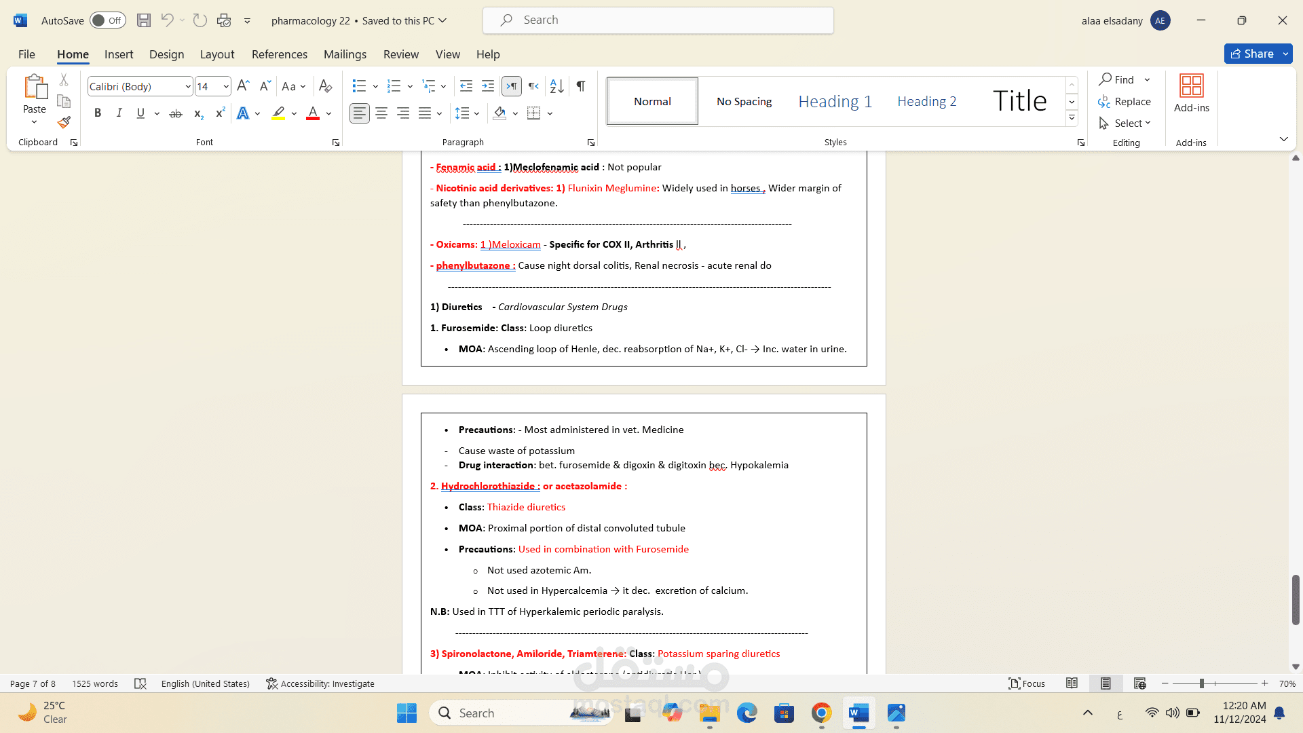Open the Layout tab
This screenshot has width=1303, height=733.
pyautogui.click(x=217, y=54)
